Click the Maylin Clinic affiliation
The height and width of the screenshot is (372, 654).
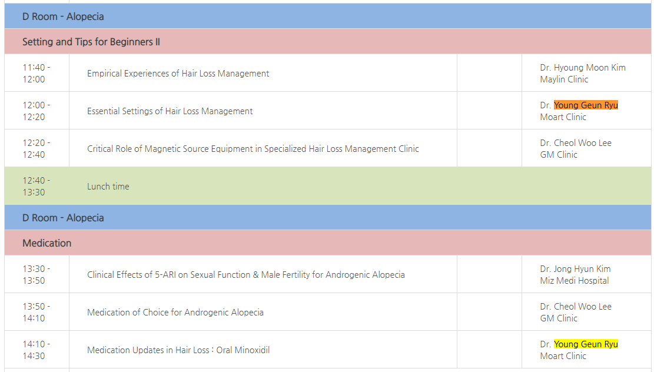point(564,79)
